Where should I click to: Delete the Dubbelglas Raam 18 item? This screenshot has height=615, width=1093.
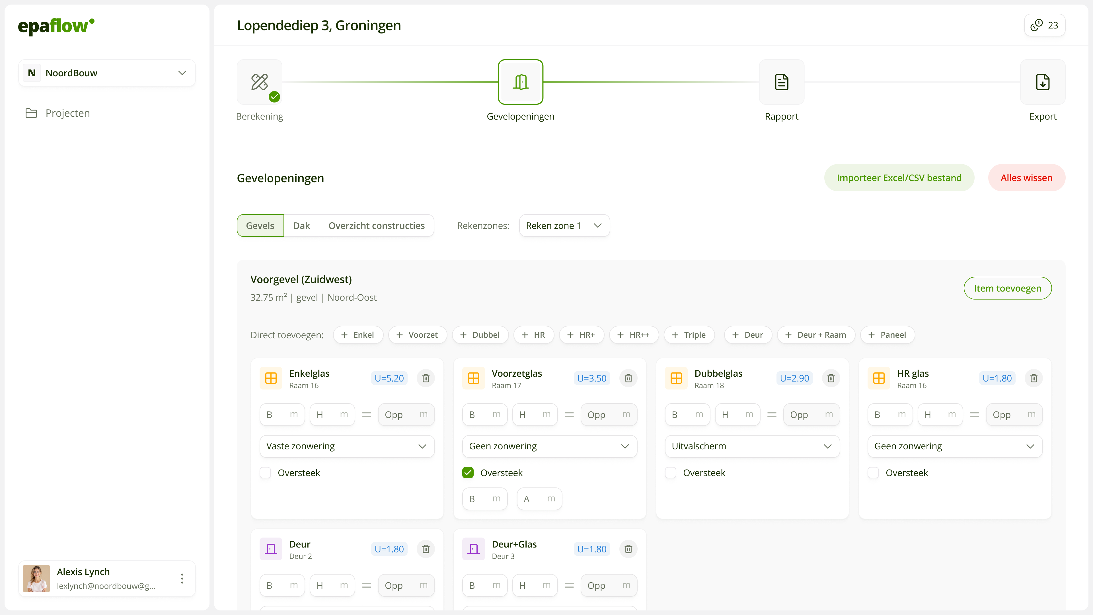(x=831, y=378)
